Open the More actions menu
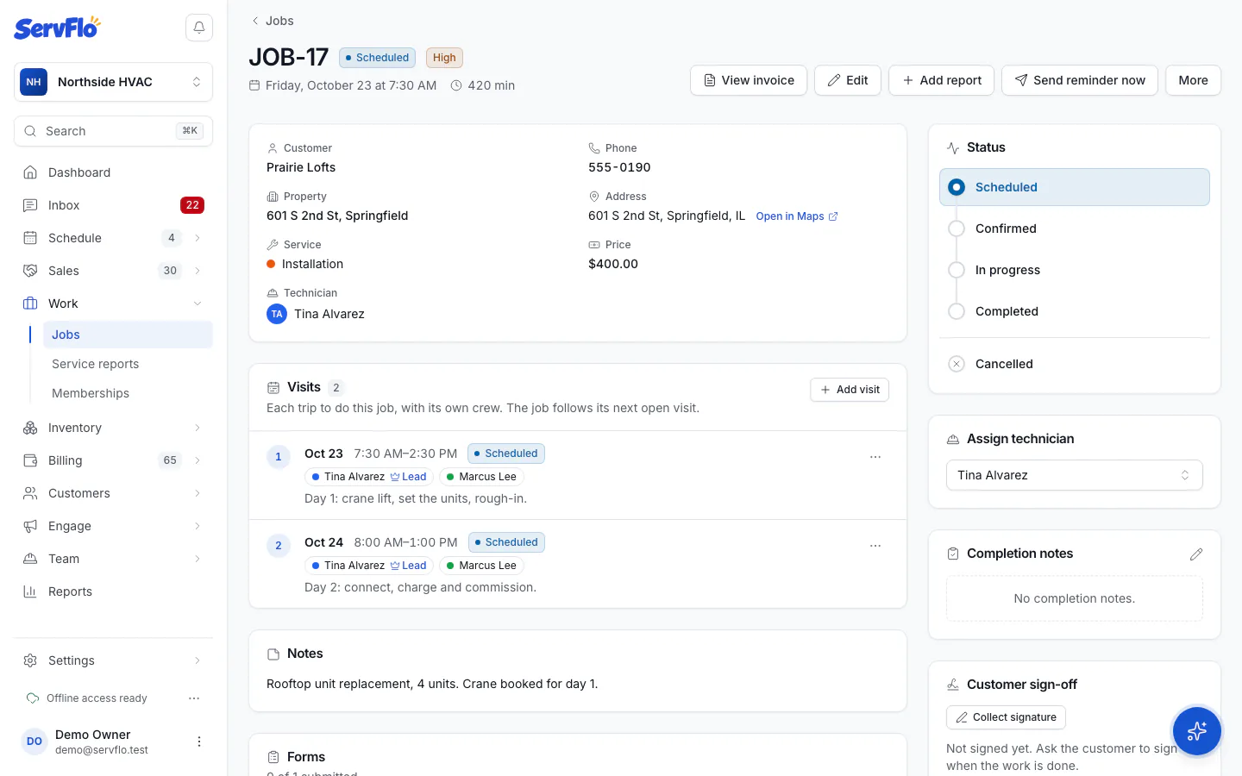1242x776 pixels. tap(1193, 80)
